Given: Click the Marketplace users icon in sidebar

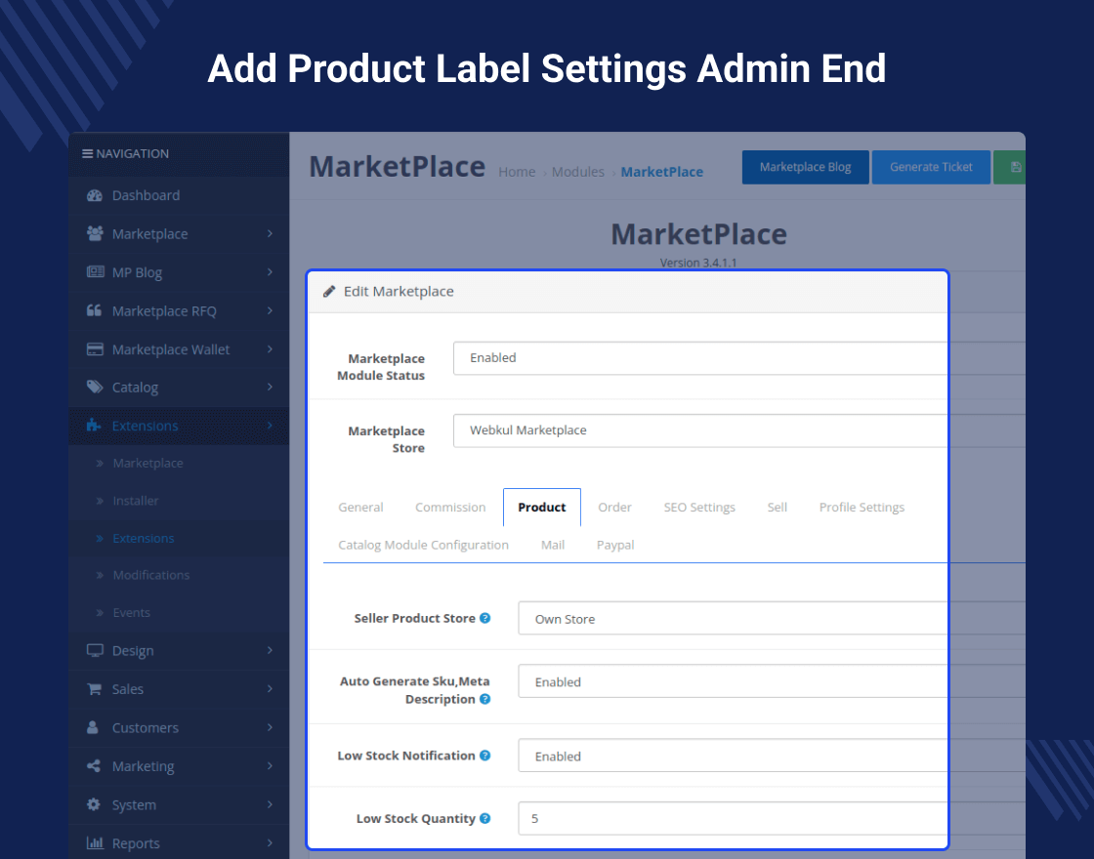Looking at the screenshot, I should point(94,233).
